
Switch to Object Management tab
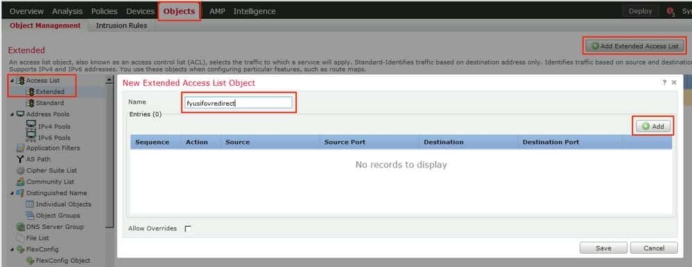[x=45, y=26]
